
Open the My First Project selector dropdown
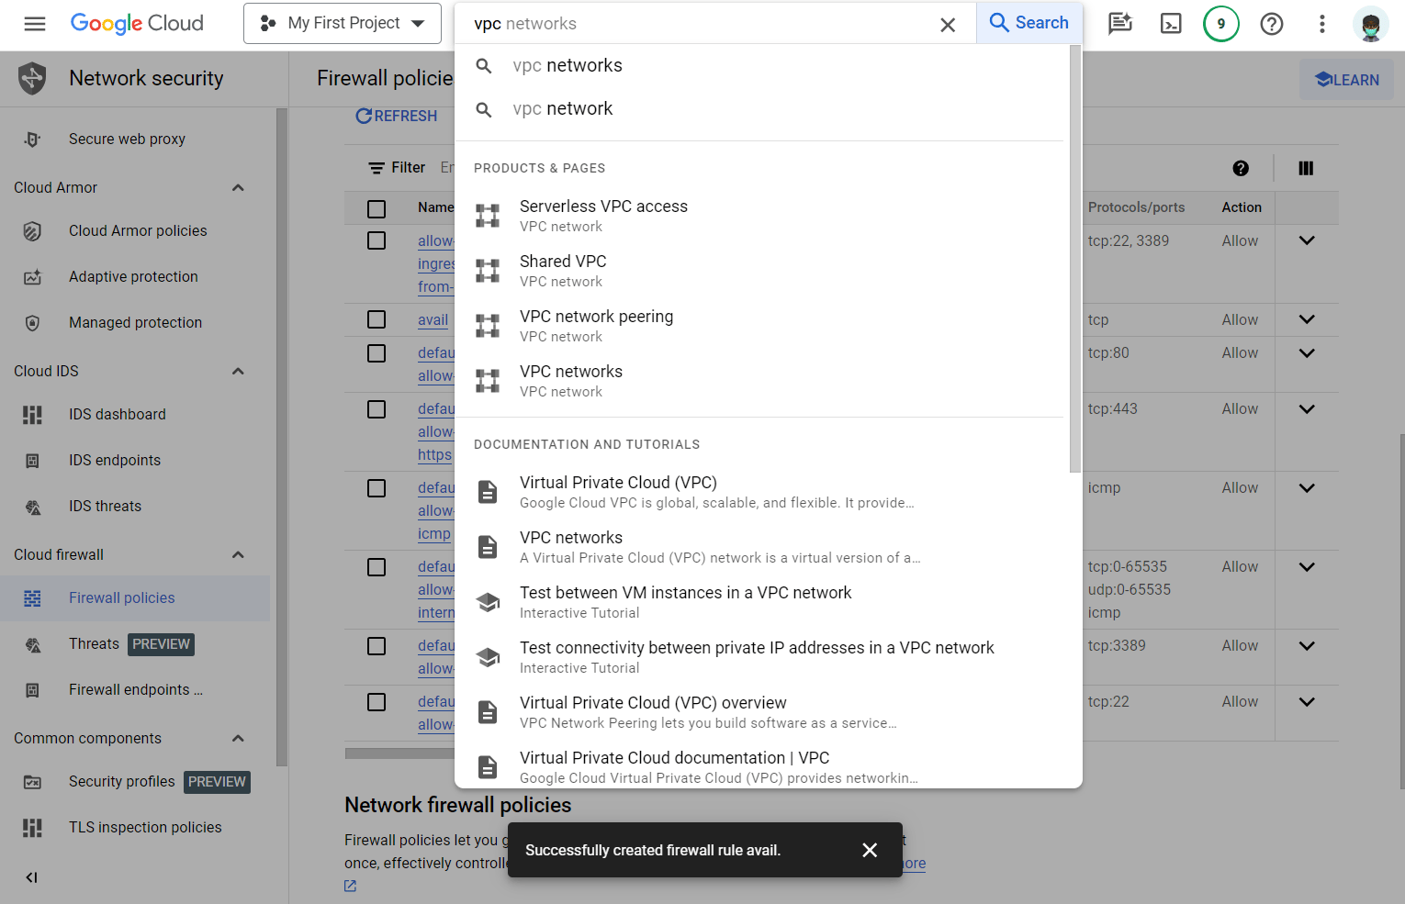coord(343,24)
